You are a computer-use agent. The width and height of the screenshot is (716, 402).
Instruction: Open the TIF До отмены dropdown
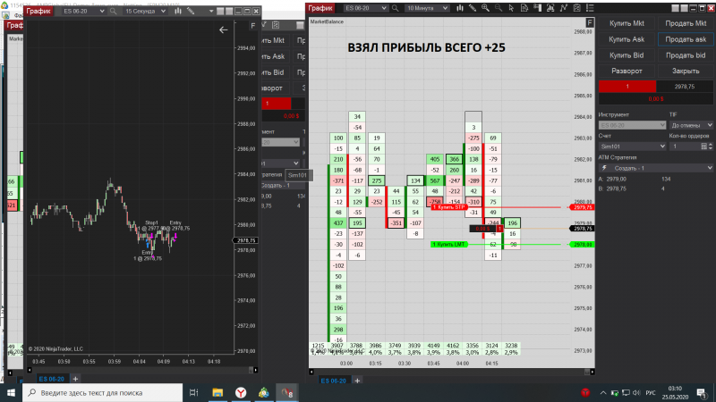tap(691, 125)
